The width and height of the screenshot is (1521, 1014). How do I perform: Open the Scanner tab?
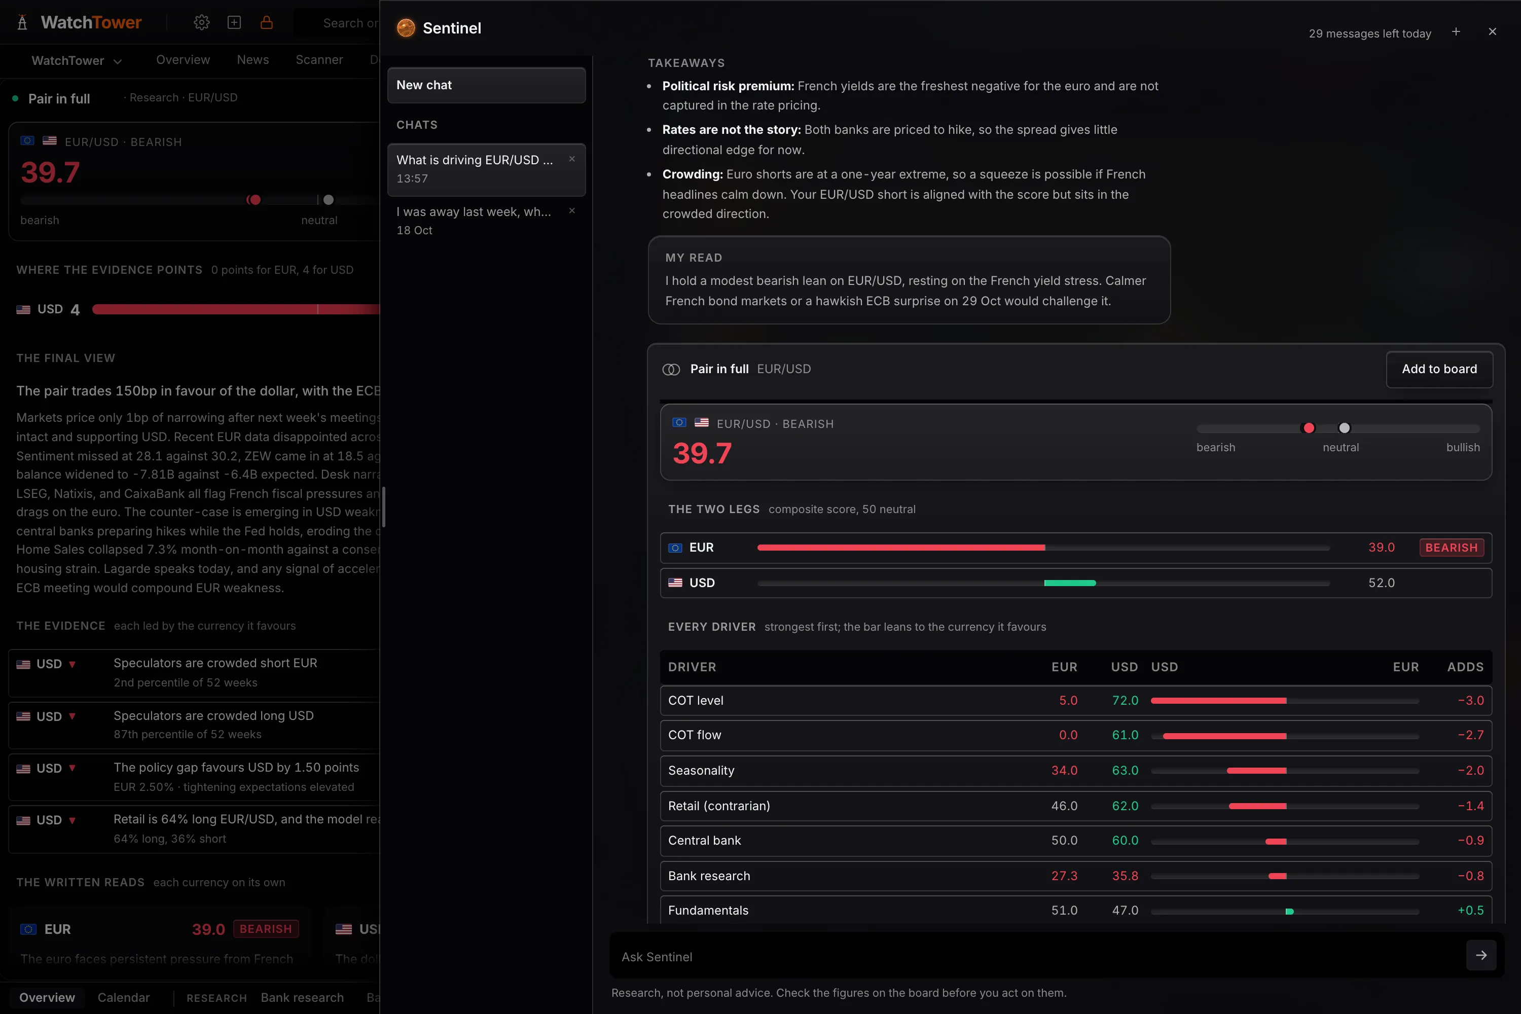[x=319, y=59]
